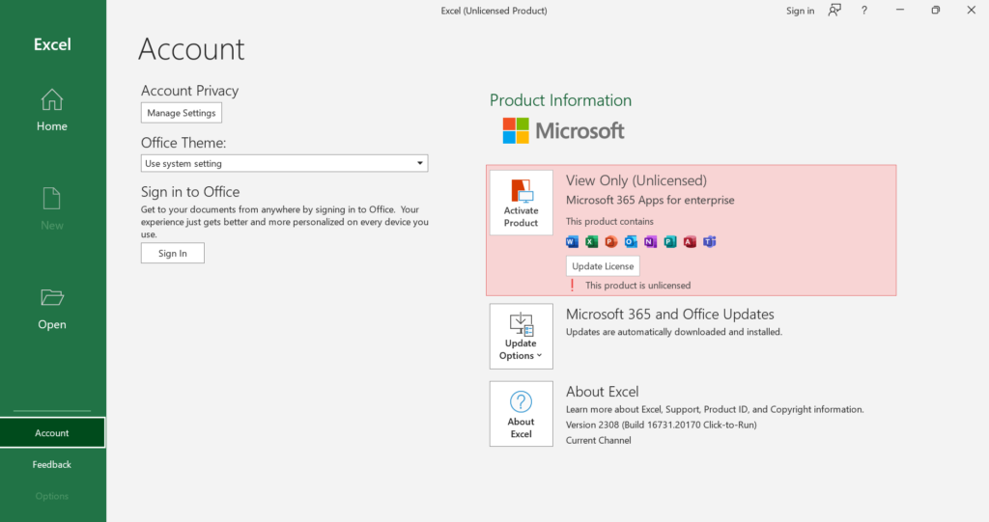Click Manage Settings button
Viewport: 989px width, 522px height.
pos(182,113)
